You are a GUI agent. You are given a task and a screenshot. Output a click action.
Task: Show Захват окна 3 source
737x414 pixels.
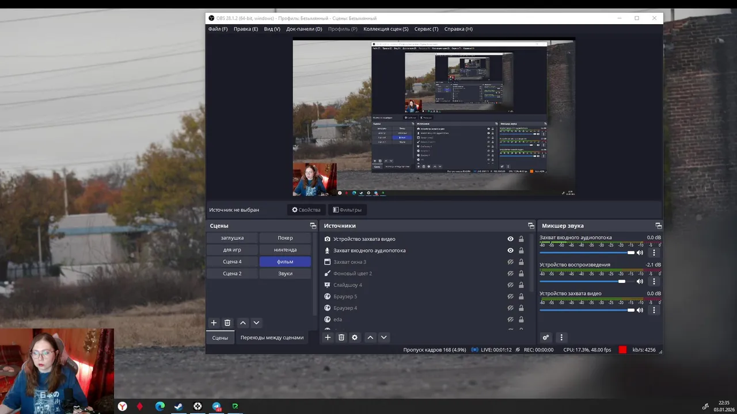(510, 262)
